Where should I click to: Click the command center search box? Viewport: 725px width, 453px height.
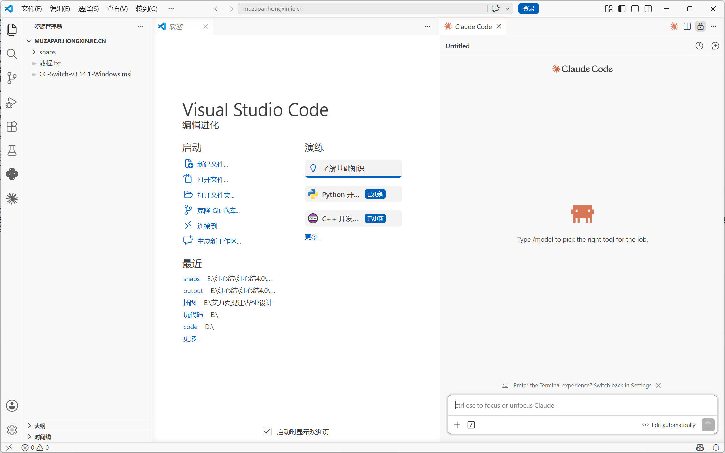(x=363, y=9)
